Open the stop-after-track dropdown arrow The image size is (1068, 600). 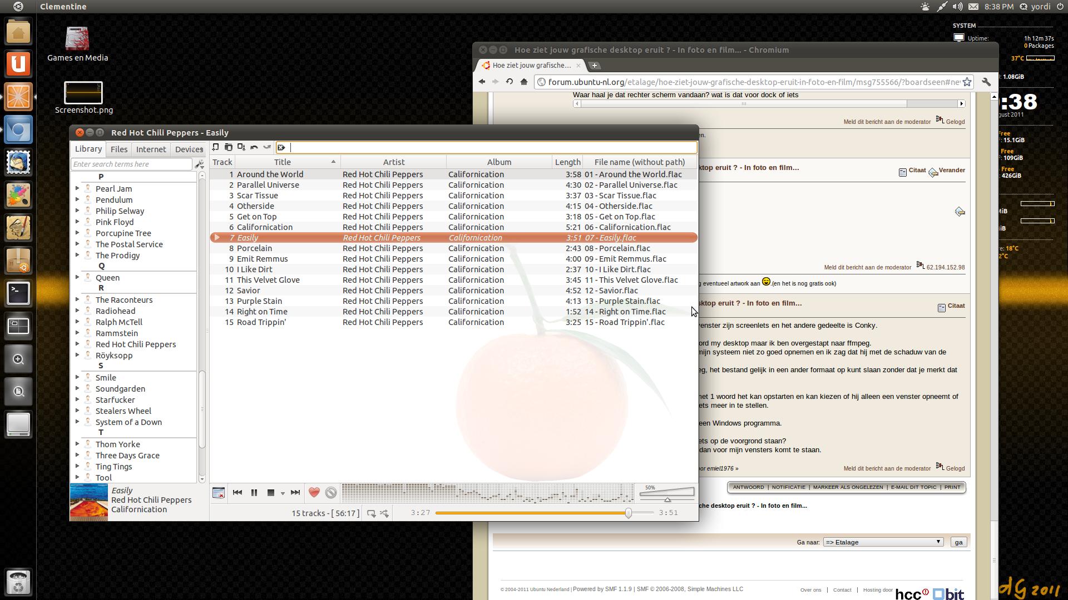tap(283, 493)
